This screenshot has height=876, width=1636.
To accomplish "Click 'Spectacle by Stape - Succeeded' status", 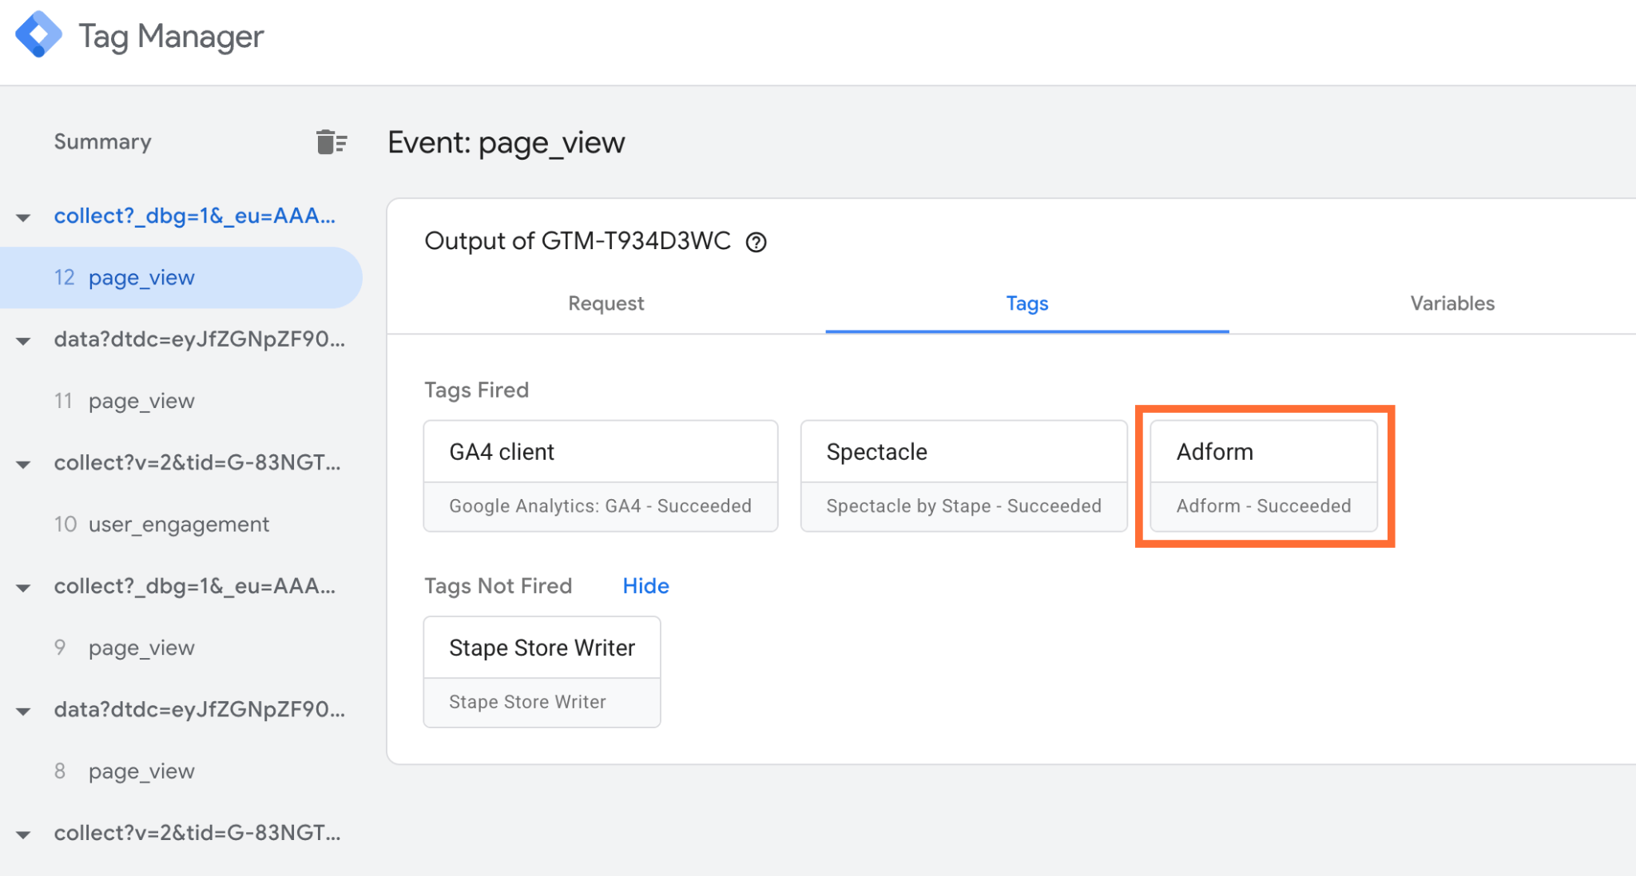I will pos(963,506).
